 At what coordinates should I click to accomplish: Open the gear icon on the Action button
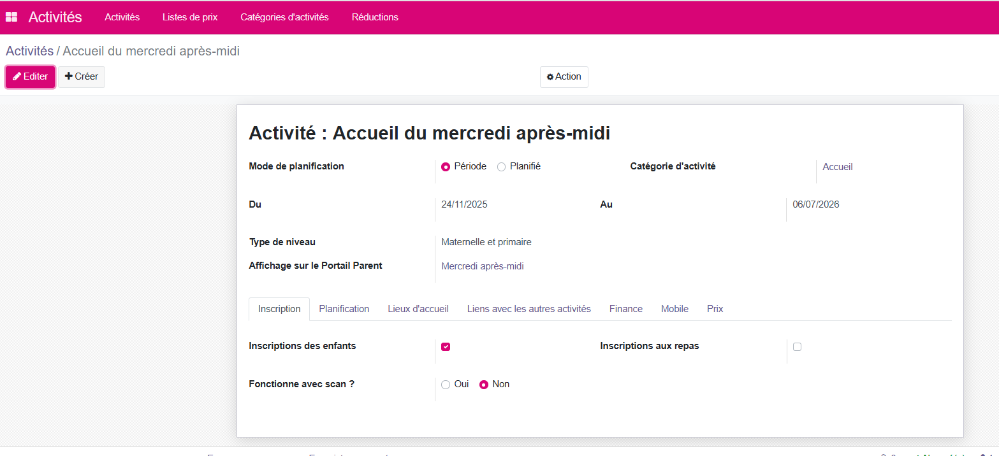point(551,76)
